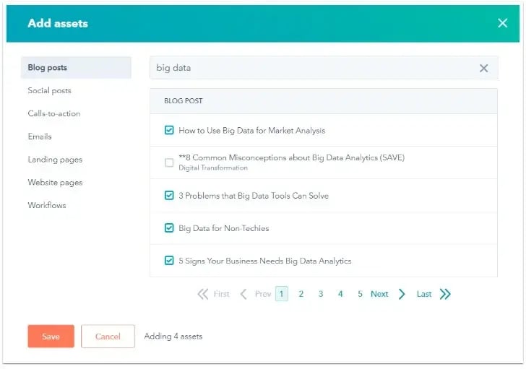526x369 pixels.
Task: Uncheck How to Use Big Data for Market Analysis
Action: 169,130
